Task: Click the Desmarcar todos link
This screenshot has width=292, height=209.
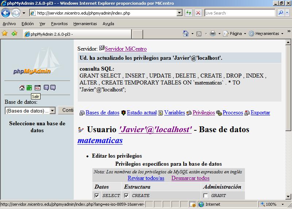Action: [x=190, y=178]
